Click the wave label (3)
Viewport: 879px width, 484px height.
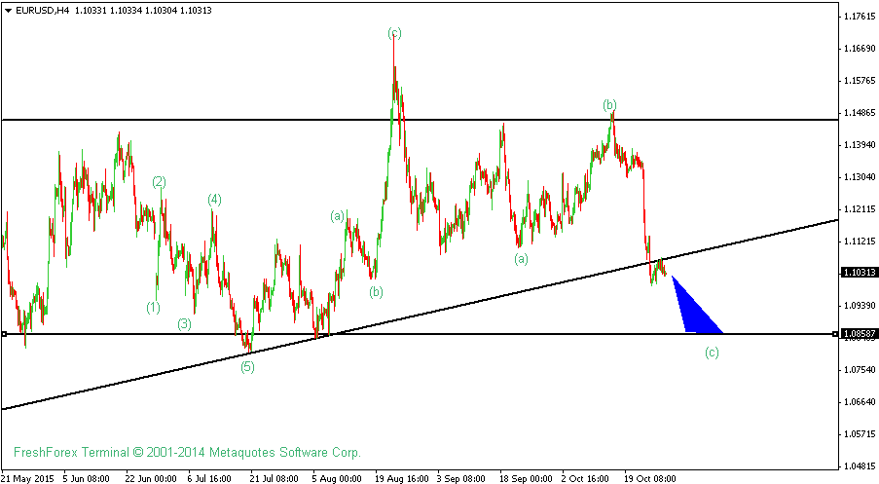click(x=184, y=323)
